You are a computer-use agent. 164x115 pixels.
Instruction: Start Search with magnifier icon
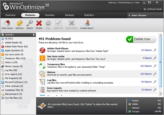click(30, 23)
